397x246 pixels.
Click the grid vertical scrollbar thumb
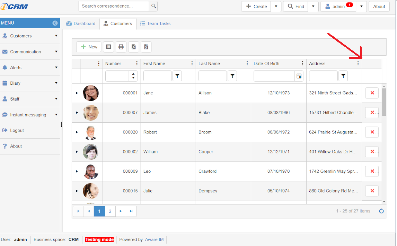pyautogui.click(x=384, y=102)
